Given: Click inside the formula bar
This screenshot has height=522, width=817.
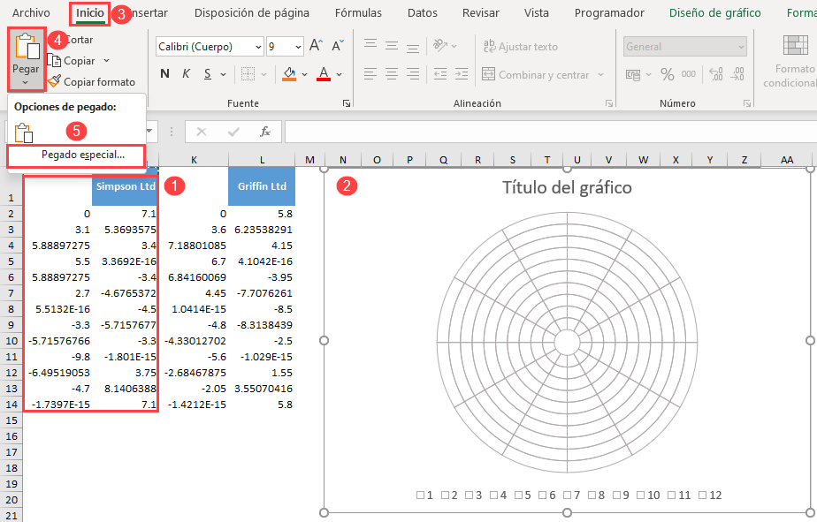Looking at the screenshot, I should [551, 132].
